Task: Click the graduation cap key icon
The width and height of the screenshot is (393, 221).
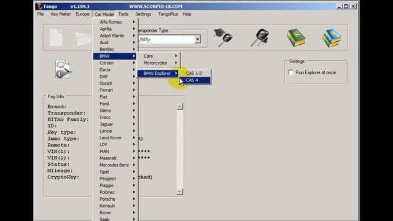Action: click(x=223, y=37)
